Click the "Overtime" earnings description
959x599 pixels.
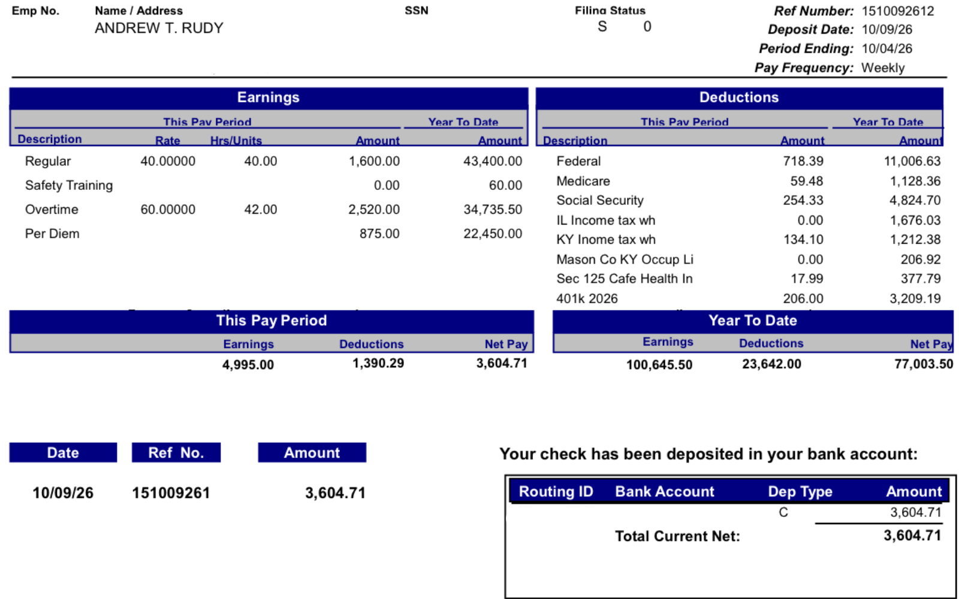coord(52,210)
